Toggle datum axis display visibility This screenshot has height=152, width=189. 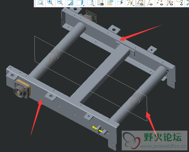coord(150,3)
